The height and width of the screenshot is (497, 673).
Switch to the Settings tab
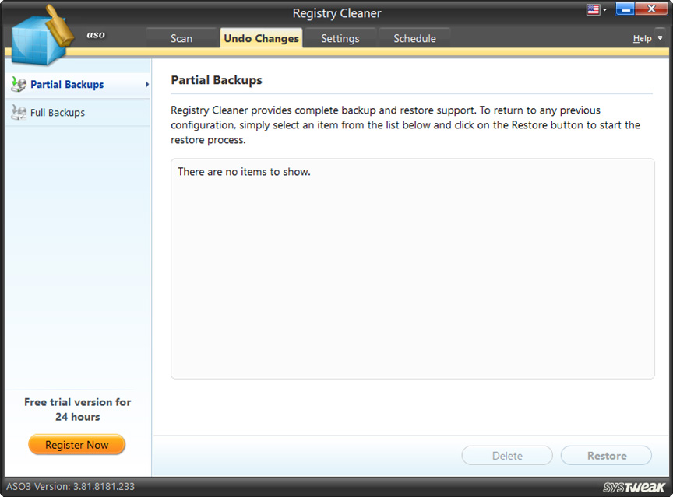340,37
